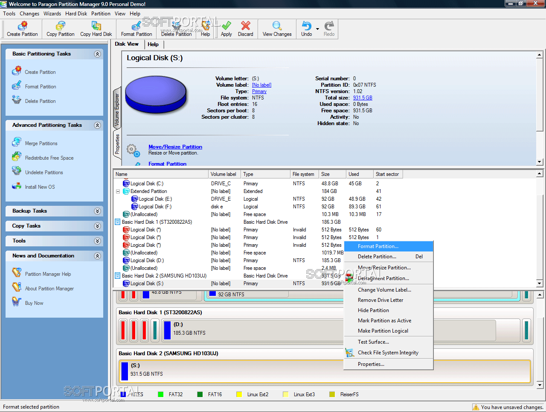The height and width of the screenshot is (412, 546).
Task: Undo the last operation
Action: click(307, 29)
